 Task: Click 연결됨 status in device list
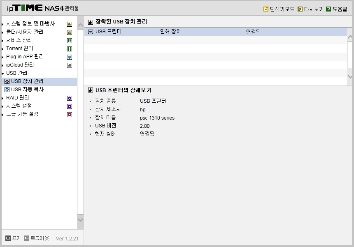point(253,32)
